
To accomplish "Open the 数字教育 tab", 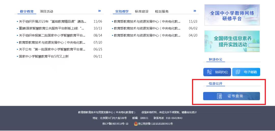I will pos(27,11).
